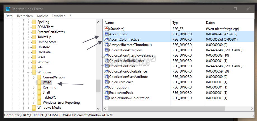Click the Registrierungs-Editor title bar app icon

8,9
